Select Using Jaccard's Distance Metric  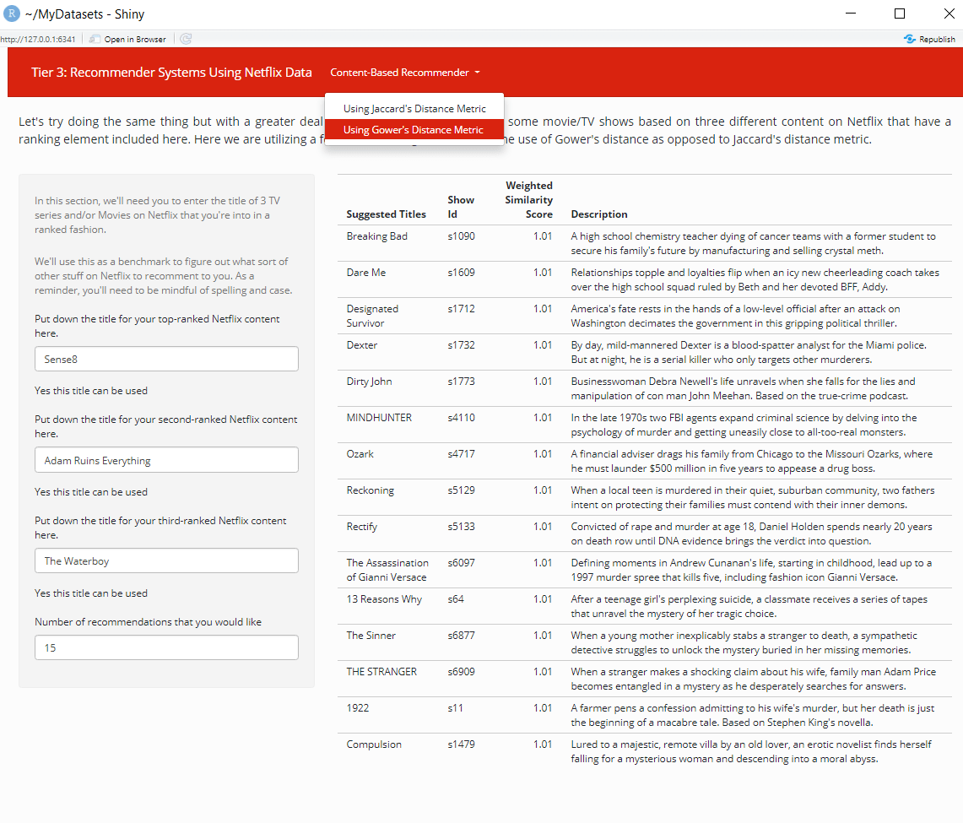[414, 109]
